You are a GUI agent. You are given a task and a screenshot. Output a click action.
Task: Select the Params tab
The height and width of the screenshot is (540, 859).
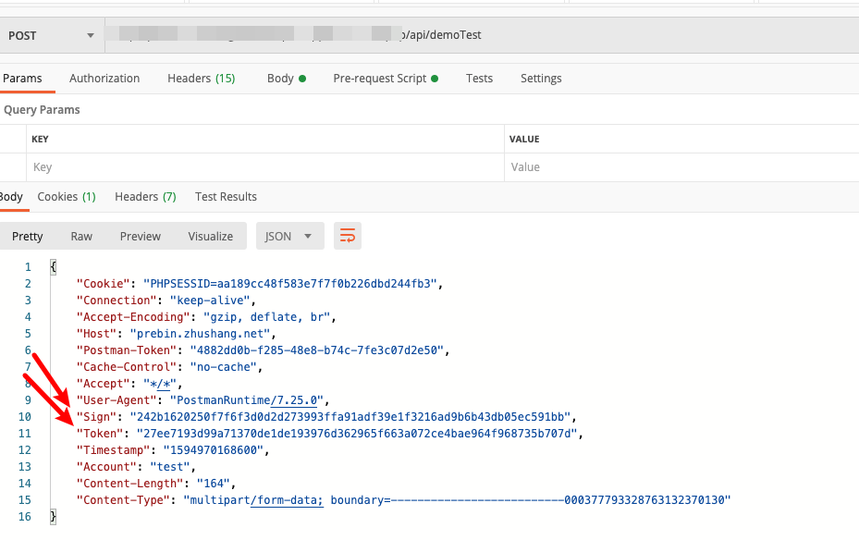tap(22, 79)
